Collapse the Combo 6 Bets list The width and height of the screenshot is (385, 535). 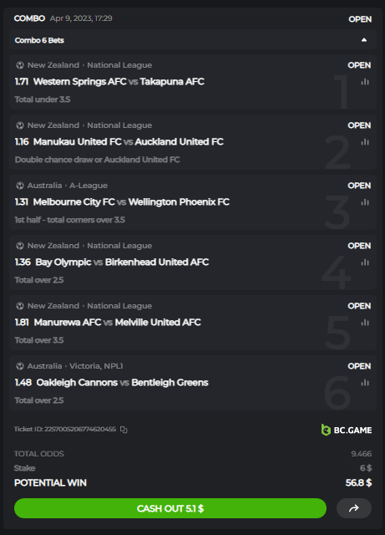(x=364, y=40)
